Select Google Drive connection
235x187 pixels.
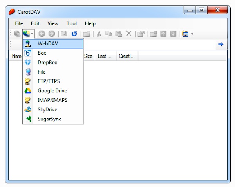click(x=53, y=91)
